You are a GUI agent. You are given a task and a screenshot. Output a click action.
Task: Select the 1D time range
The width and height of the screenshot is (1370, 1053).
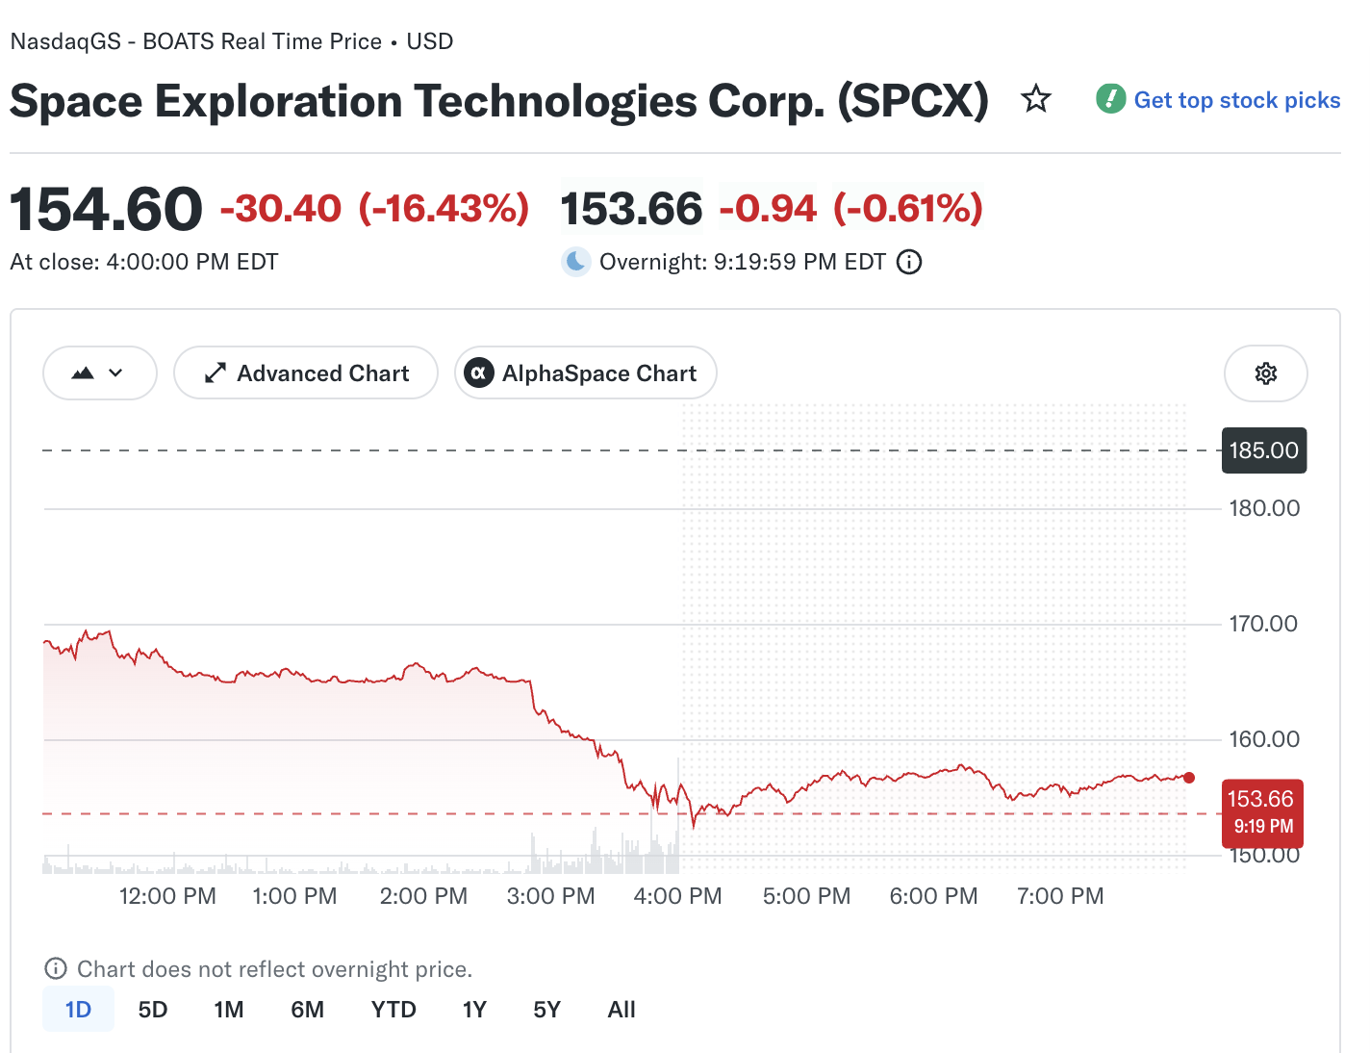78,1010
